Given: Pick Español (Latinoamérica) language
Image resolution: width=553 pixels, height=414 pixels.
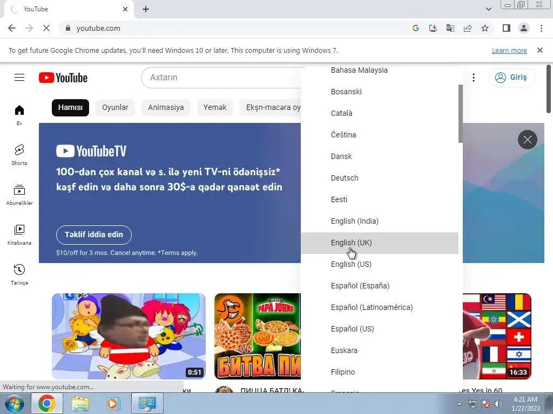Looking at the screenshot, I should (380, 307).
